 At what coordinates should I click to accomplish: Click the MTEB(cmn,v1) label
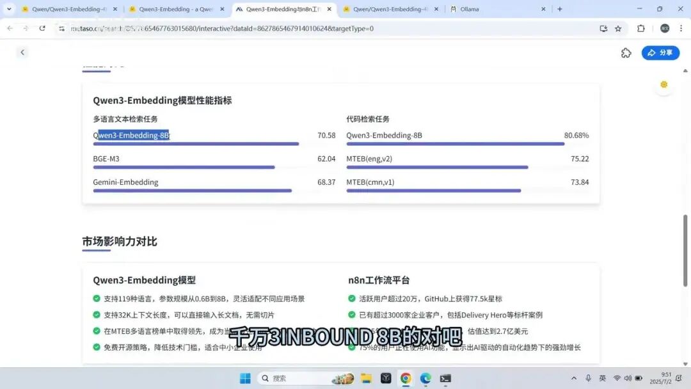pyautogui.click(x=370, y=182)
